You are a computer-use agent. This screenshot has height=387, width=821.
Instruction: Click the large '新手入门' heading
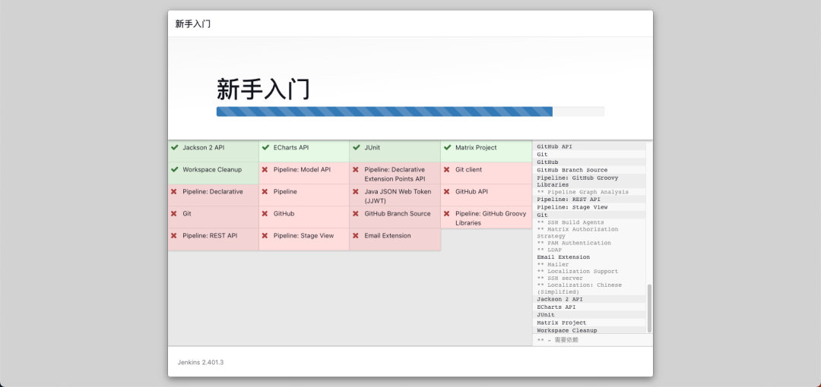(x=263, y=89)
